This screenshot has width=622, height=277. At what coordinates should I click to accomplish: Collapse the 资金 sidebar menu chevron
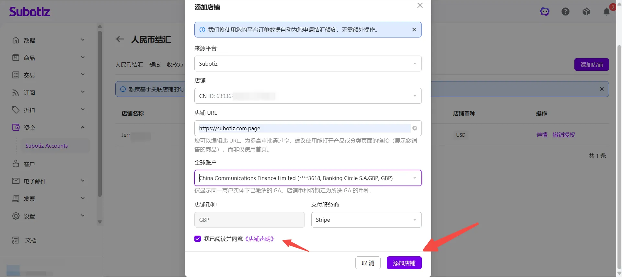coord(83,127)
